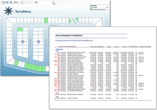Click the 'JUDICIAL' status in row 027
This screenshot has width=157, height=110.
(x=63, y=54)
